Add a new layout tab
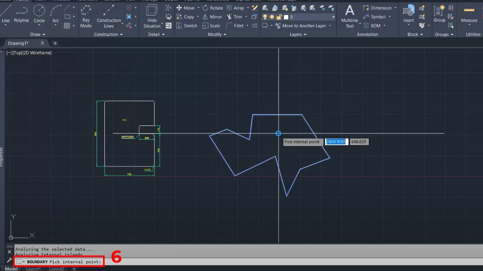 (74, 269)
